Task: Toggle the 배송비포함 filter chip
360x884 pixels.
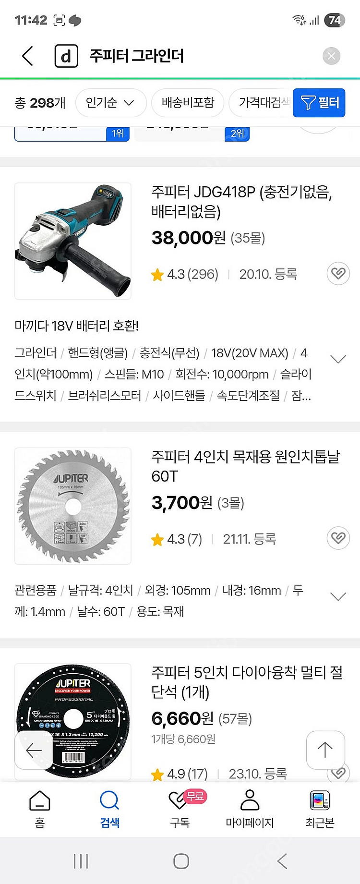Action: click(188, 103)
